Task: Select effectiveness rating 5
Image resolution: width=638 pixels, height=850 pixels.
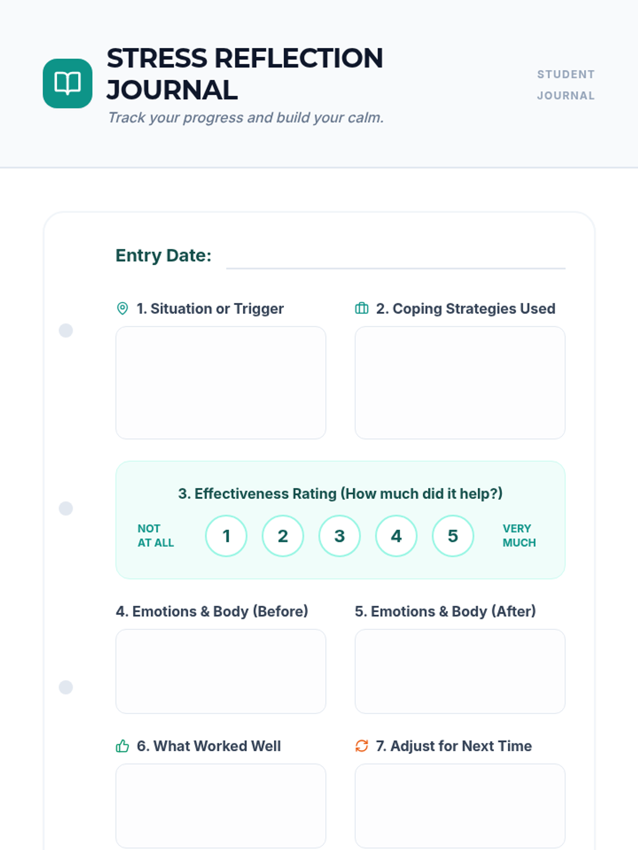Action: 453,536
